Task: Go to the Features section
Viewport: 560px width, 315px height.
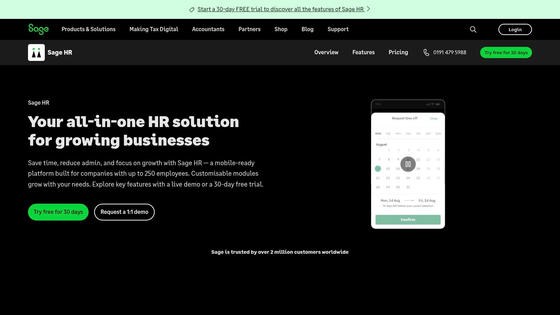Action: tap(363, 52)
